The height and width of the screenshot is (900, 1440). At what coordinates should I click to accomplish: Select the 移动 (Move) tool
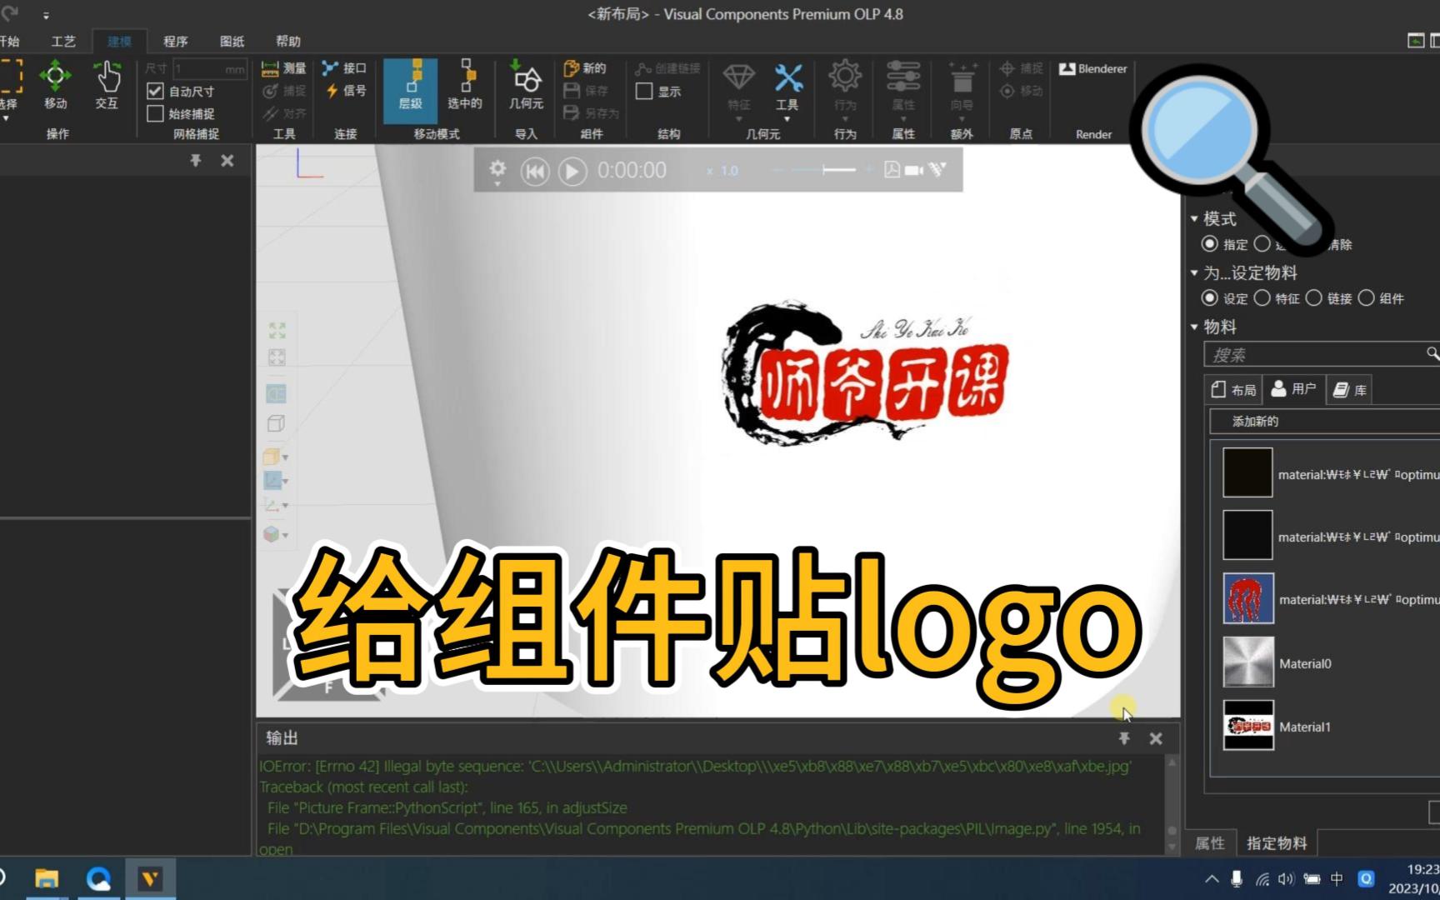click(x=55, y=85)
